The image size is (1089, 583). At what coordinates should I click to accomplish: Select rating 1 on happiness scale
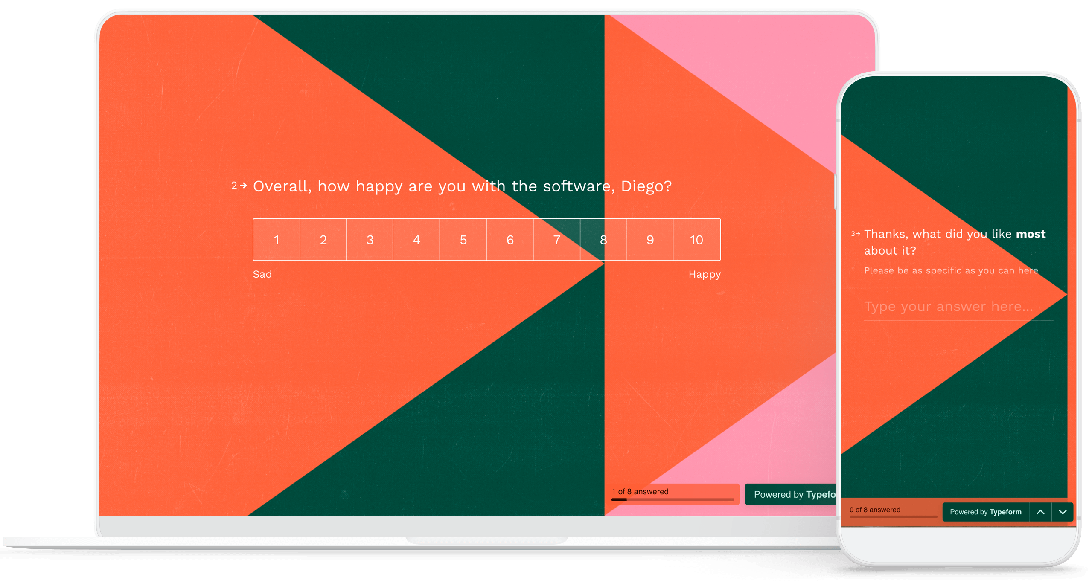277,240
